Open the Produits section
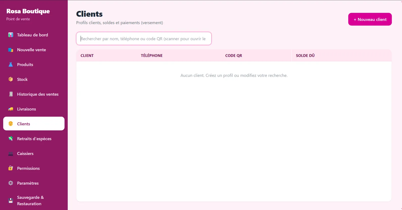 [x=34, y=65]
